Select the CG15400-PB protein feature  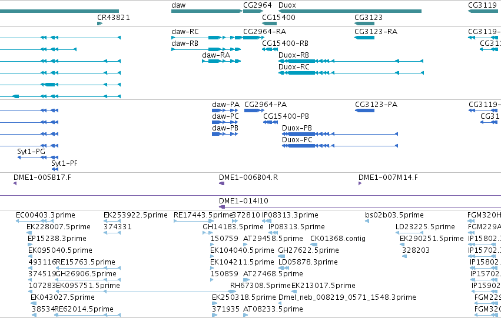pyautogui.click(x=270, y=122)
